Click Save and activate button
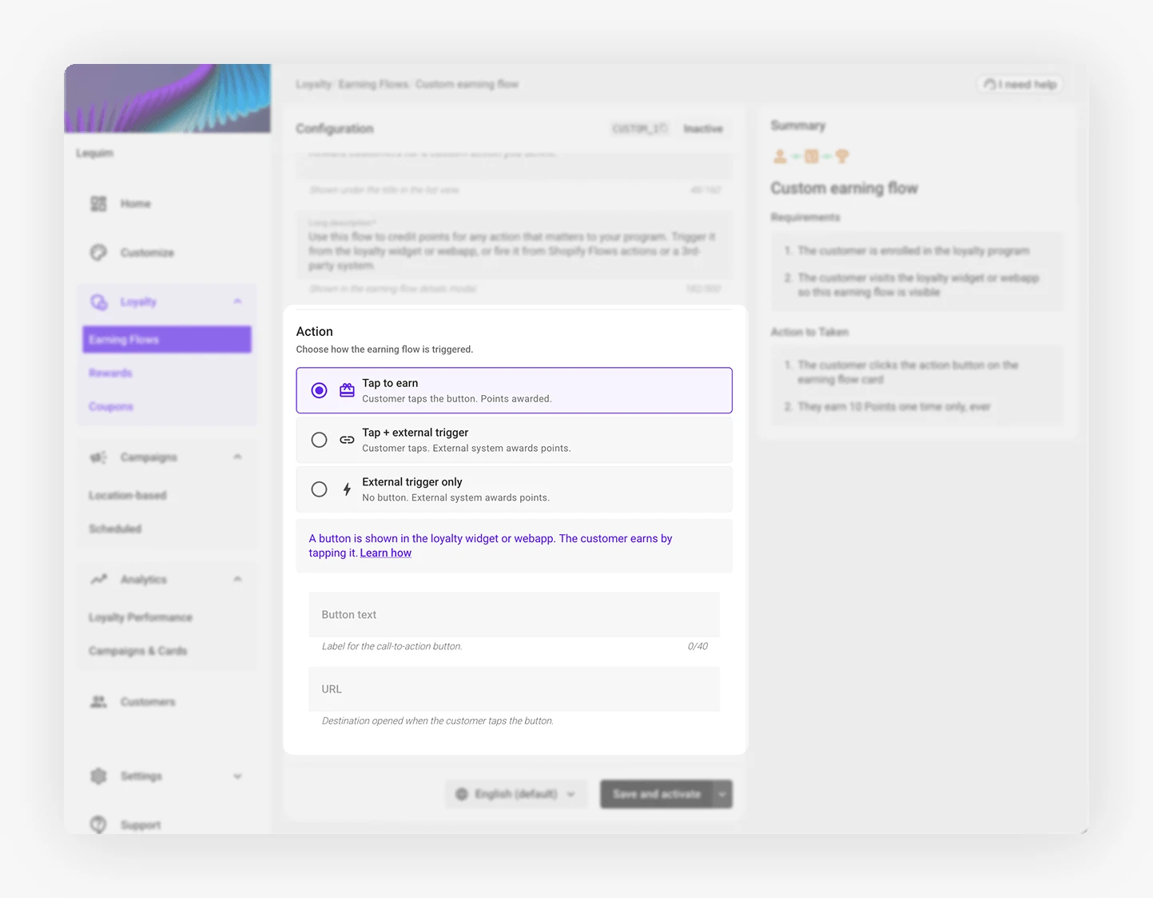 (656, 794)
